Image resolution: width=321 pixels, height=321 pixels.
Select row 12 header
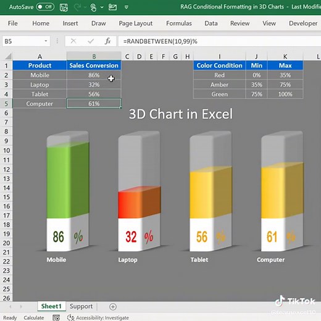(6, 169)
